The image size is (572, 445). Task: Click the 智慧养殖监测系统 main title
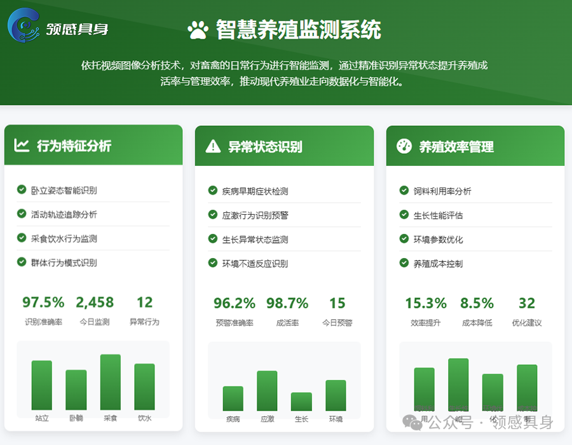pyautogui.click(x=299, y=29)
